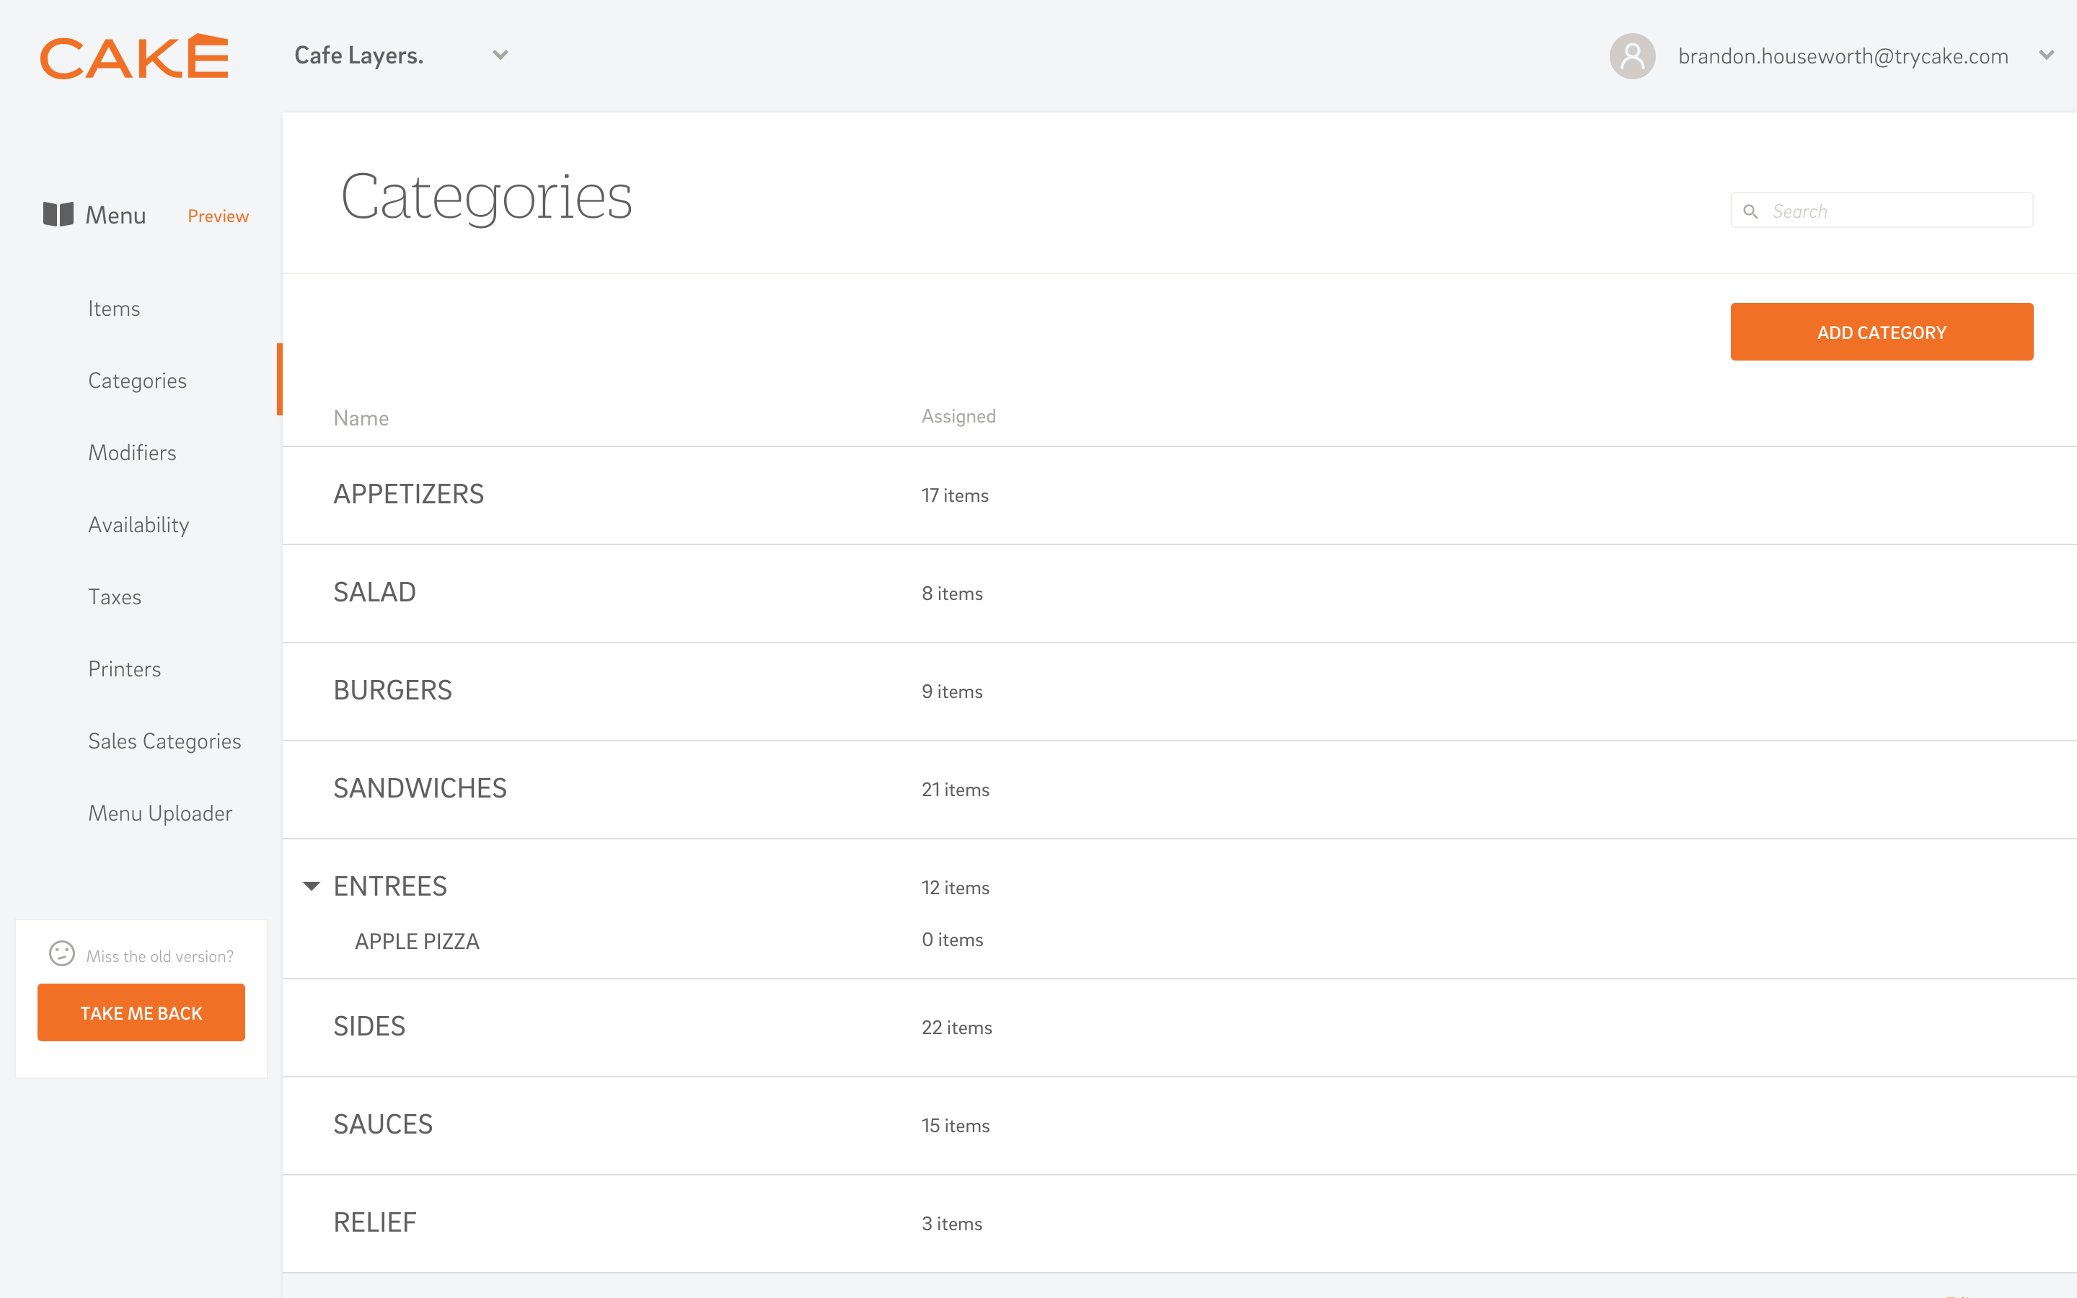Image resolution: width=2077 pixels, height=1298 pixels.
Task: Open the Cafe Layers location dropdown
Action: coord(500,56)
